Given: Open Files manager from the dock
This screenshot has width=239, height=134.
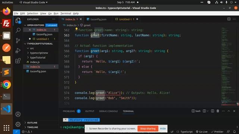Looking at the screenshot, I should click(6, 36).
